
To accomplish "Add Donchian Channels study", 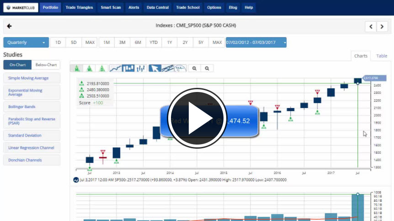I will (32, 160).
